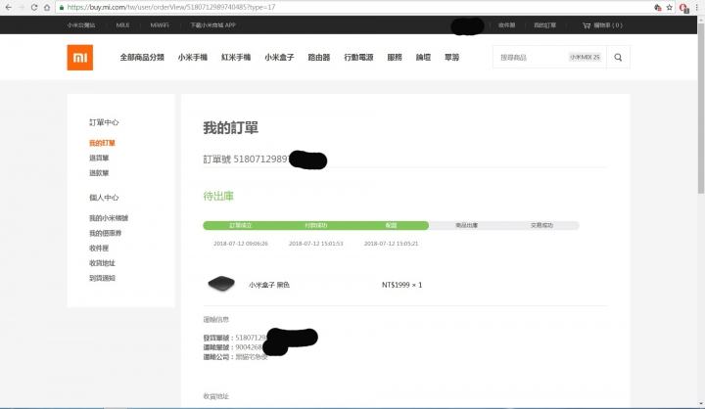The height and width of the screenshot is (409, 705).
Task: Open 紅米手機 navigation item
Action: [x=236, y=57]
